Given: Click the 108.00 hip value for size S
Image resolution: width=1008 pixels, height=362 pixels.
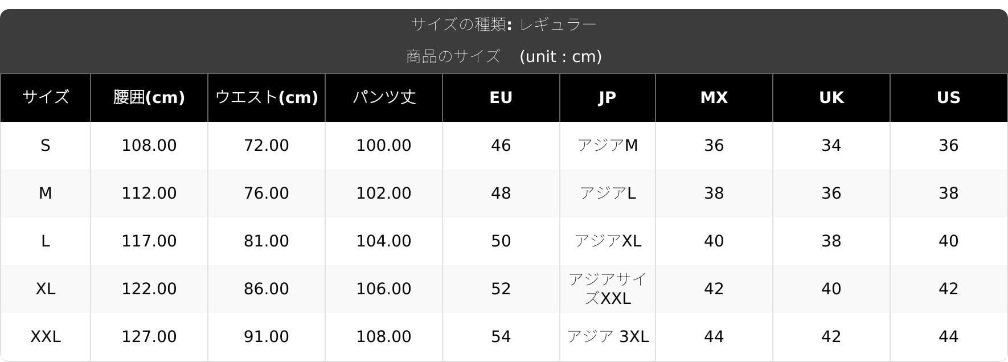Looking at the screenshot, I should [x=149, y=146].
